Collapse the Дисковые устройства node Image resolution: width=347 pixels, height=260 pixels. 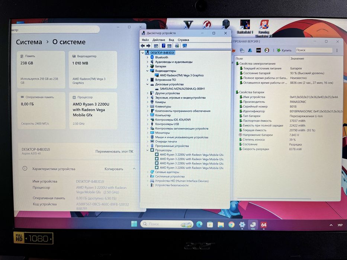[x=147, y=84]
